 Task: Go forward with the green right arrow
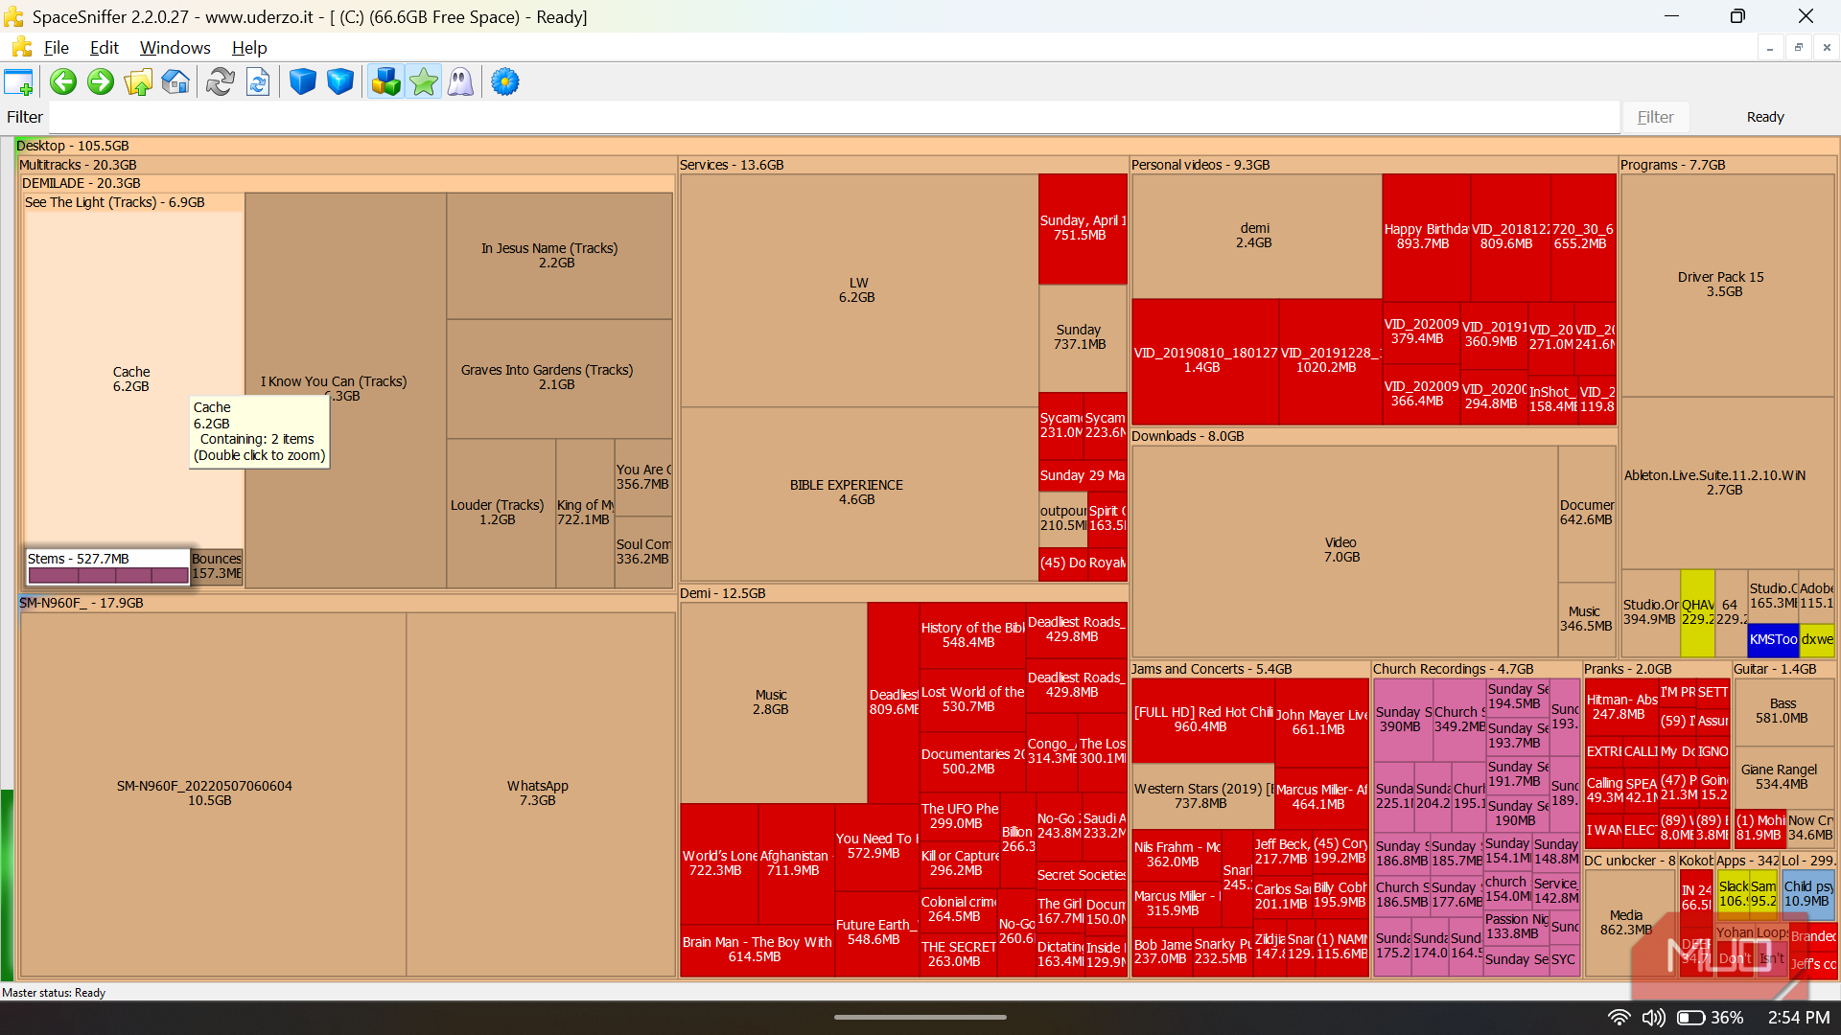101,82
